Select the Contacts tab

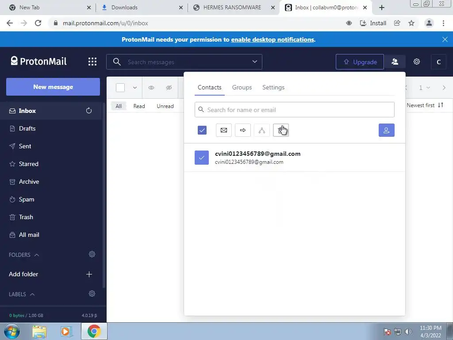(209, 87)
